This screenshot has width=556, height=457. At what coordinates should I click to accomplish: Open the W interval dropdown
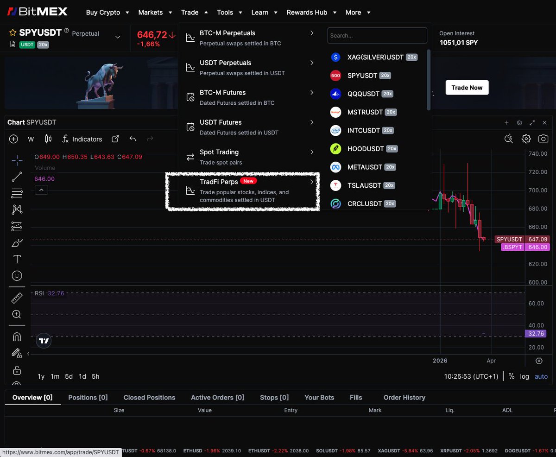31,139
